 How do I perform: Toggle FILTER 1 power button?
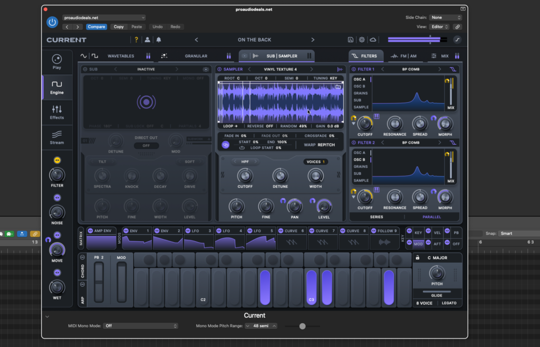353,69
